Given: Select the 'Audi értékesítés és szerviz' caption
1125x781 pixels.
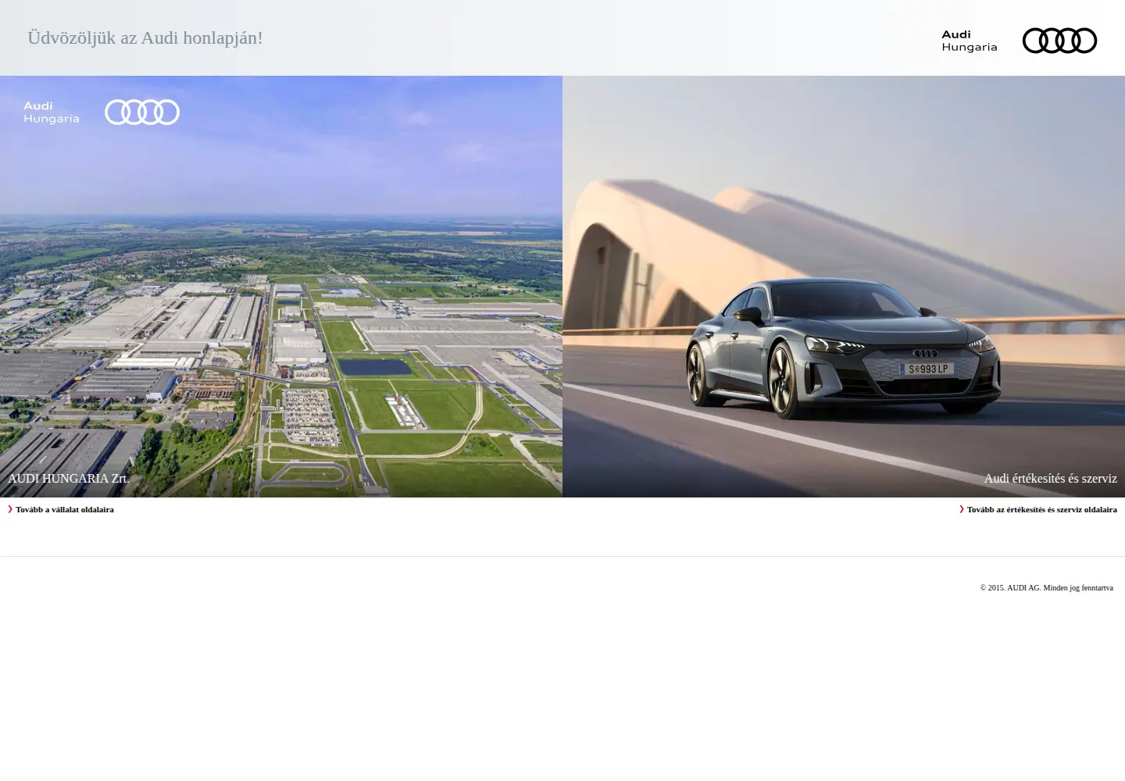Looking at the screenshot, I should [x=1050, y=478].
